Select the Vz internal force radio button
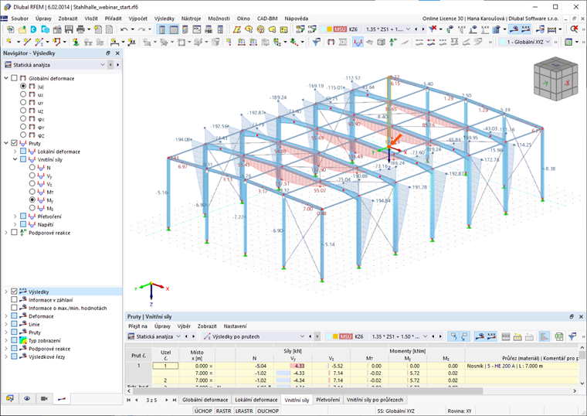The height and width of the screenshot is (416, 587). [32, 183]
